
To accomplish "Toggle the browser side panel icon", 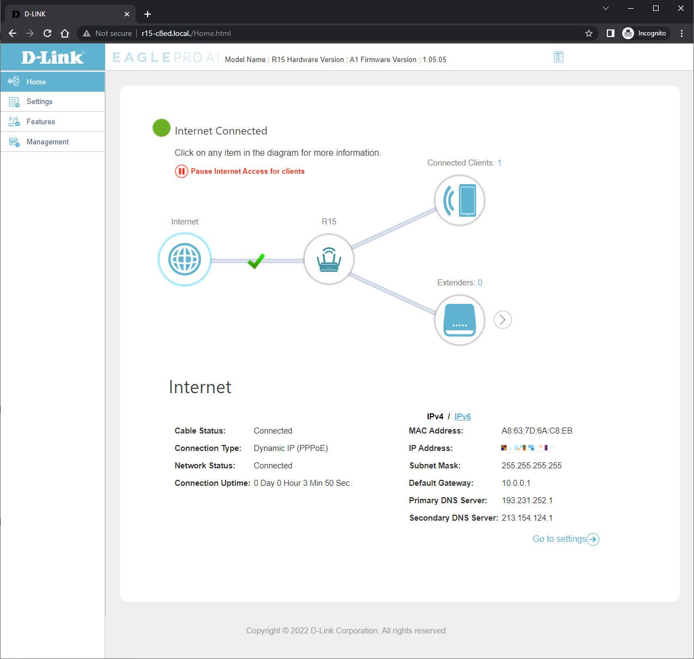I will (x=611, y=33).
